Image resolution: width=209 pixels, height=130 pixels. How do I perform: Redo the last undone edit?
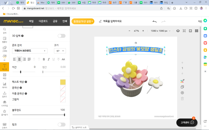point(163,21)
